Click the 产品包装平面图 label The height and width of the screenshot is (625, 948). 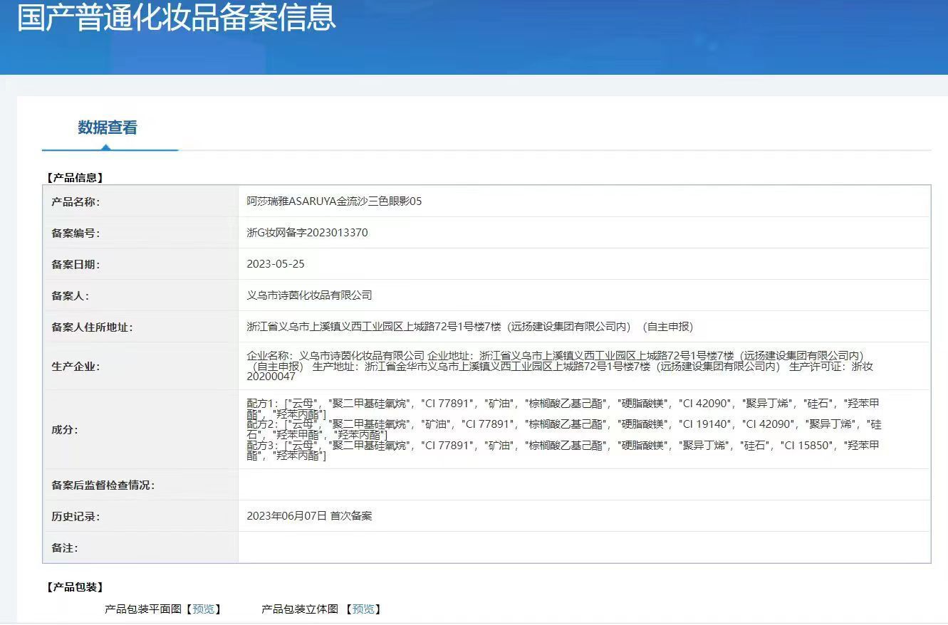143,609
